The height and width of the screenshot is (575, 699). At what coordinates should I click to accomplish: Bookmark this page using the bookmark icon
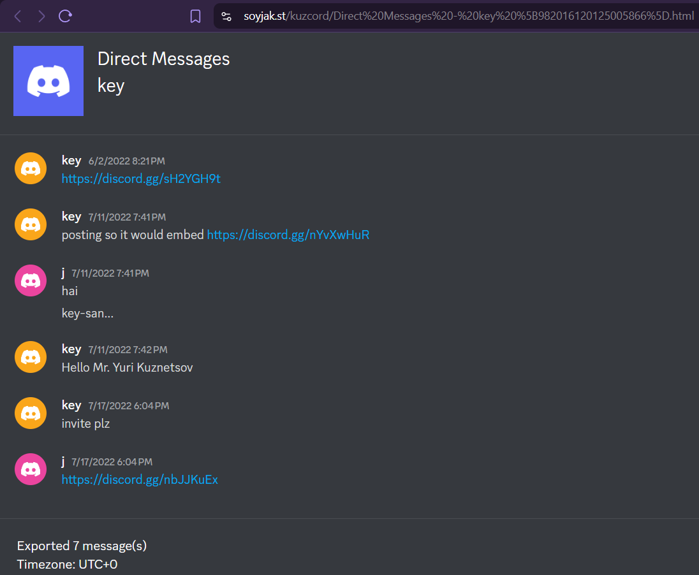point(196,16)
